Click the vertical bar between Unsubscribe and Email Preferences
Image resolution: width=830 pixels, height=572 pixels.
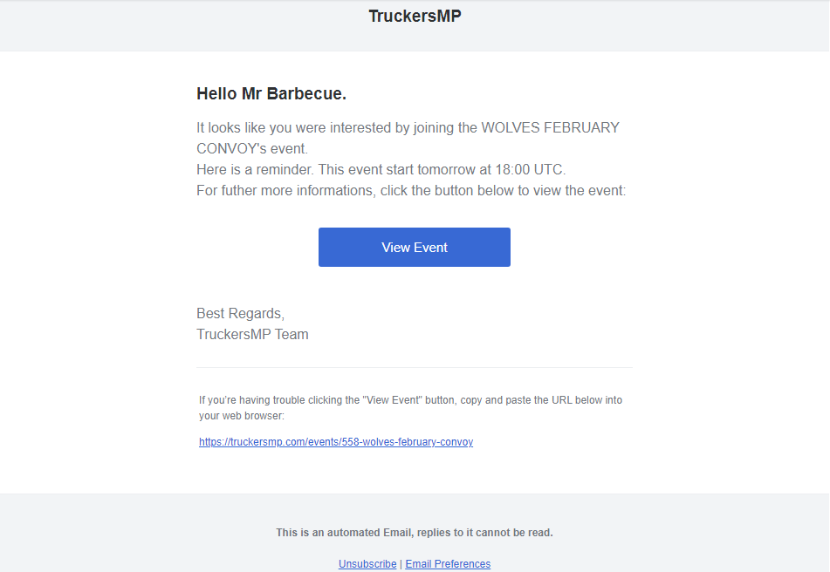pos(400,563)
